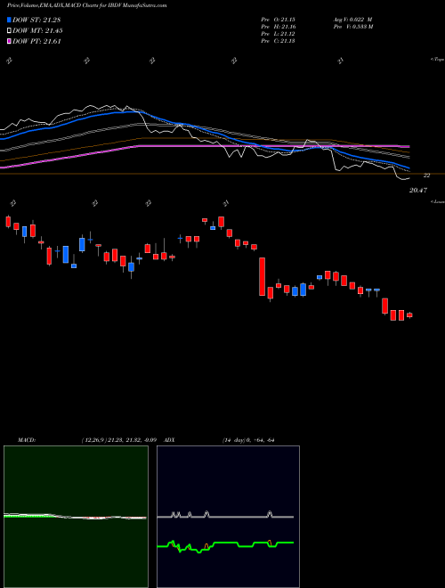Select the 'DOW MT: 21.45' legend label
Viewport: 445px width, 588px height.
click(x=37, y=31)
